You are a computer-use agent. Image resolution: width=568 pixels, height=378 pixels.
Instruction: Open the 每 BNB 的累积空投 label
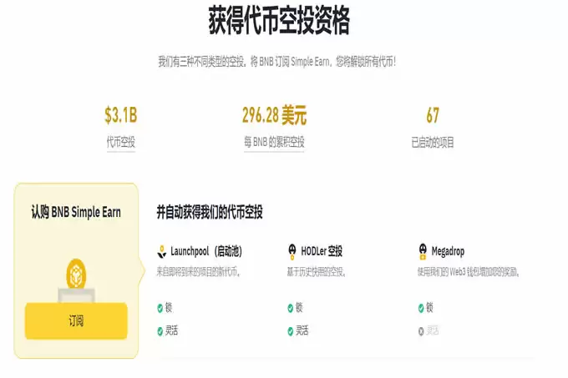pos(274,142)
